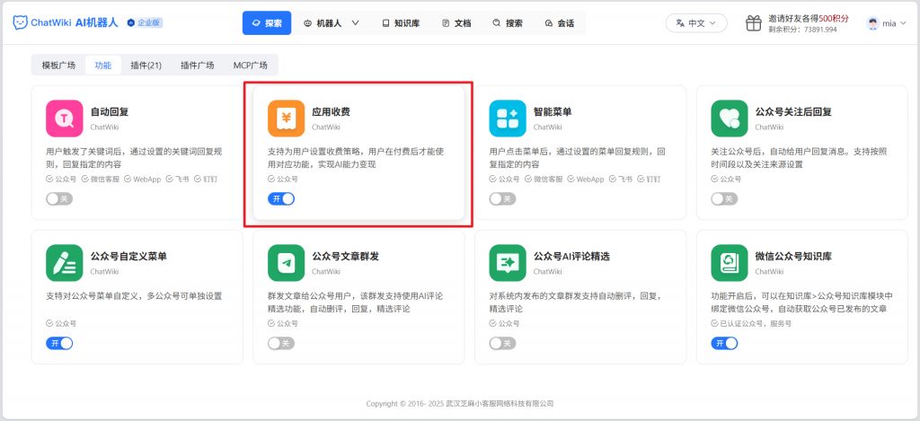
Task: Click the 应用收费 card title
Action: click(x=331, y=111)
